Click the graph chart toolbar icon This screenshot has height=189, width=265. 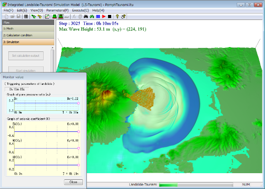pyautogui.click(x=47, y=16)
